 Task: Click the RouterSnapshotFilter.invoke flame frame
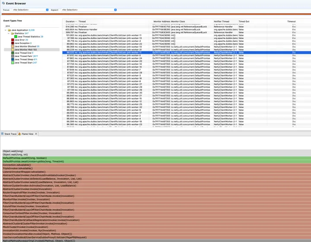point(156,192)
